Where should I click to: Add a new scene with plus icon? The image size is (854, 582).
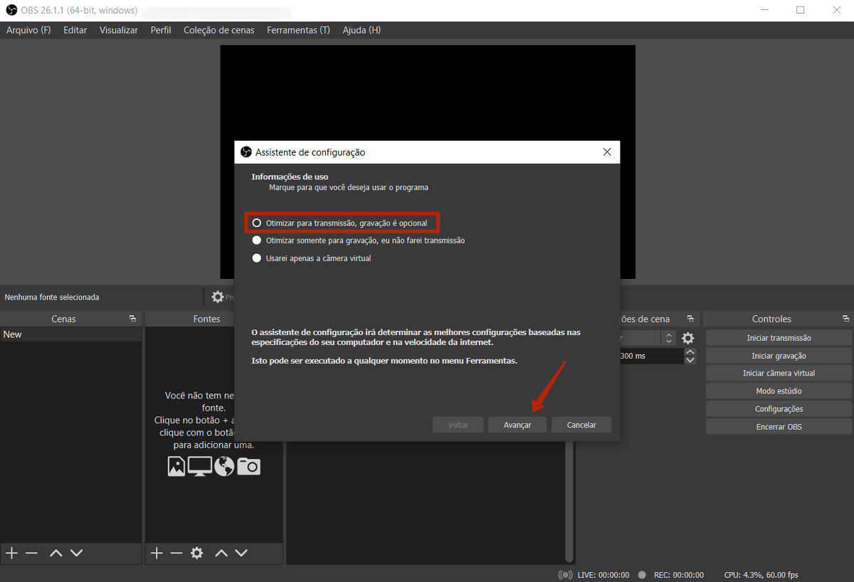(11, 553)
